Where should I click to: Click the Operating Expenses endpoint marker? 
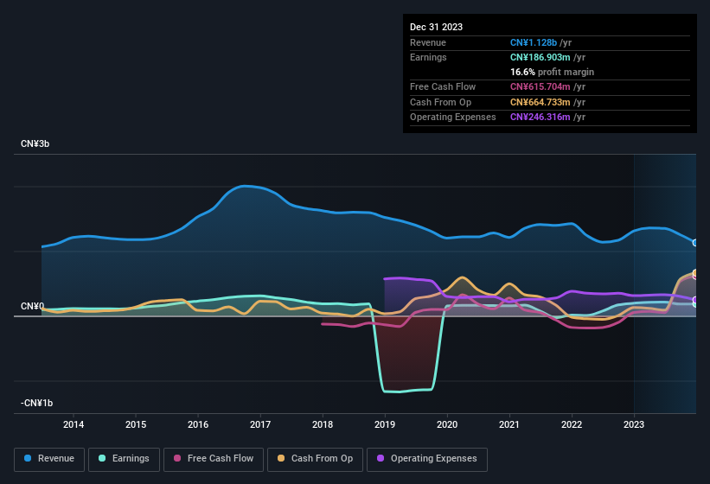point(695,300)
